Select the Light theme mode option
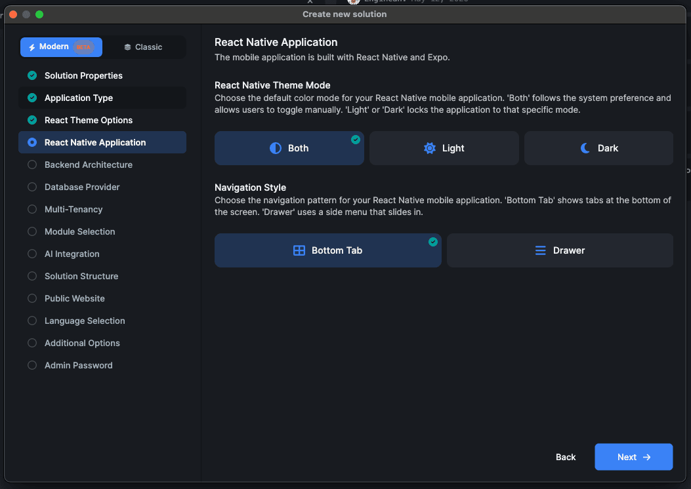This screenshot has height=489, width=691. (x=444, y=148)
